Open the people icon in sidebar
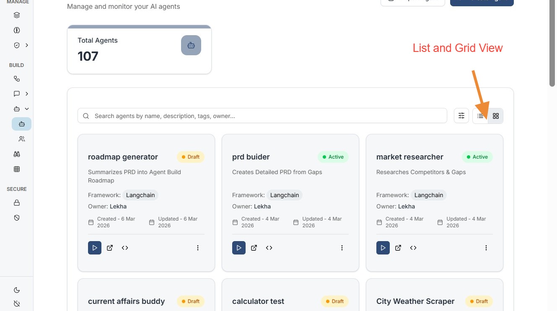This screenshot has height=311, width=557. click(22, 139)
